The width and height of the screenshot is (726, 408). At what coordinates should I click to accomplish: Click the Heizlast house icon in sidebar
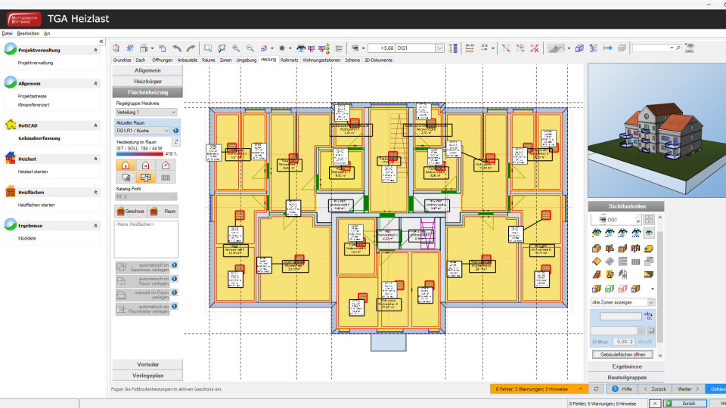11,159
